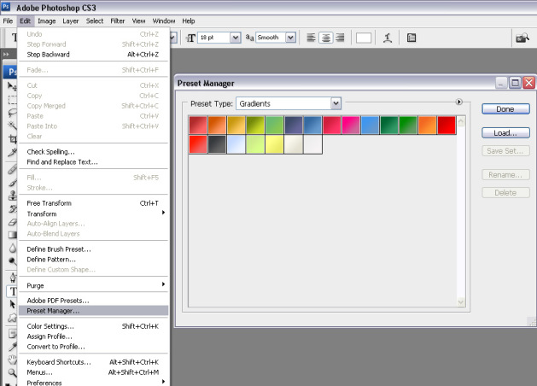The height and width of the screenshot is (386, 537).
Task: Select the Gradient tool in toolbox
Action: [x=12, y=235]
